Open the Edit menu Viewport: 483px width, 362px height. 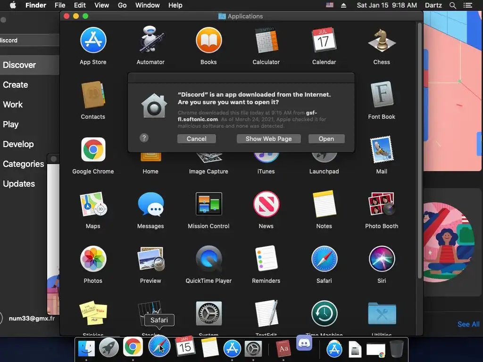(x=80, y=5)
